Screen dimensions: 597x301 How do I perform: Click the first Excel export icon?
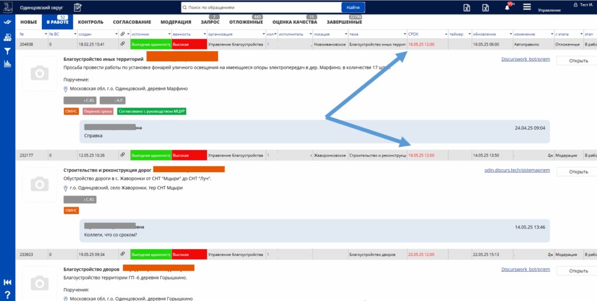pyautogui.click(x=467, y=8)
